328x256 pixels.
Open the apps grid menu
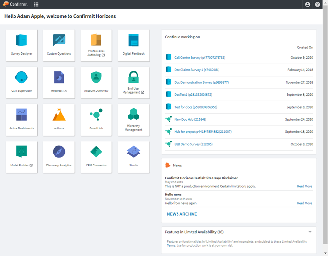[x=36, y=4]
